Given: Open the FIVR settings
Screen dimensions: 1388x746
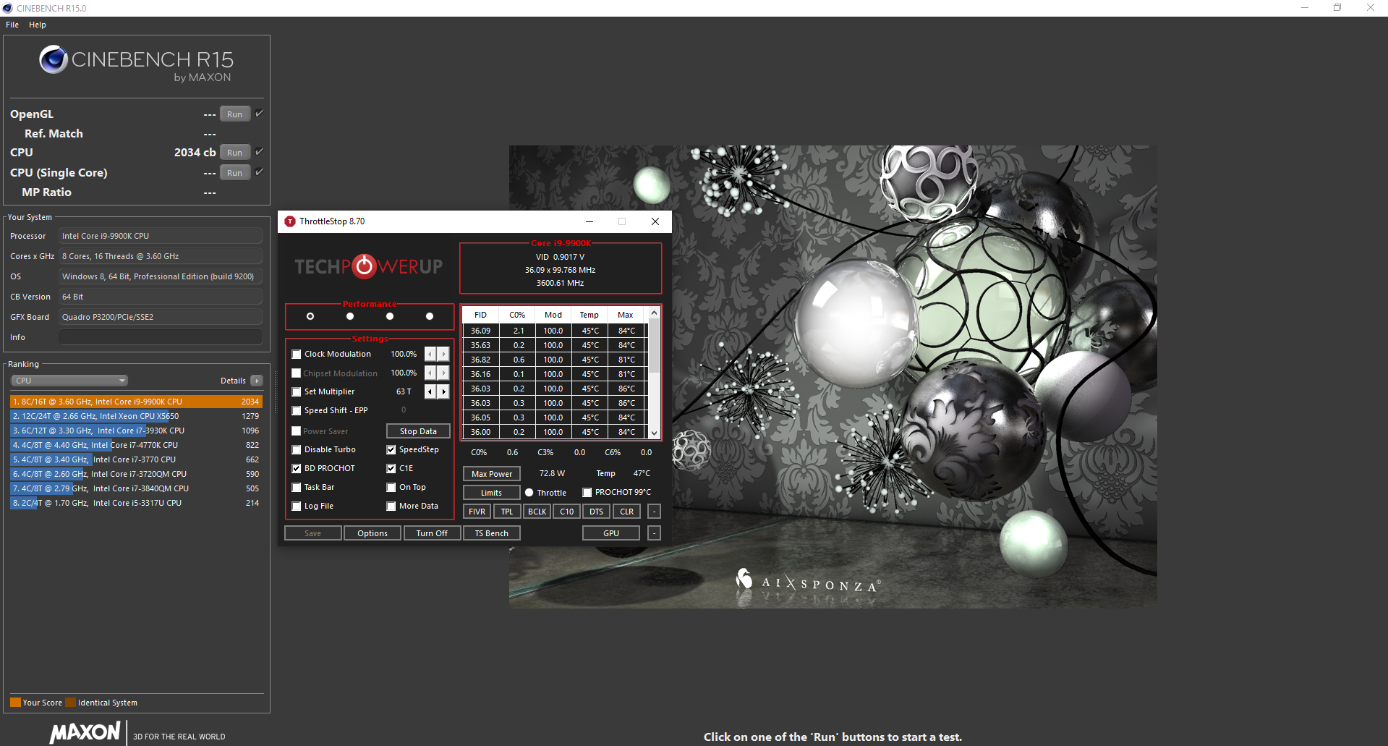Looking at the screenshot, I should [x=477, y=512].
